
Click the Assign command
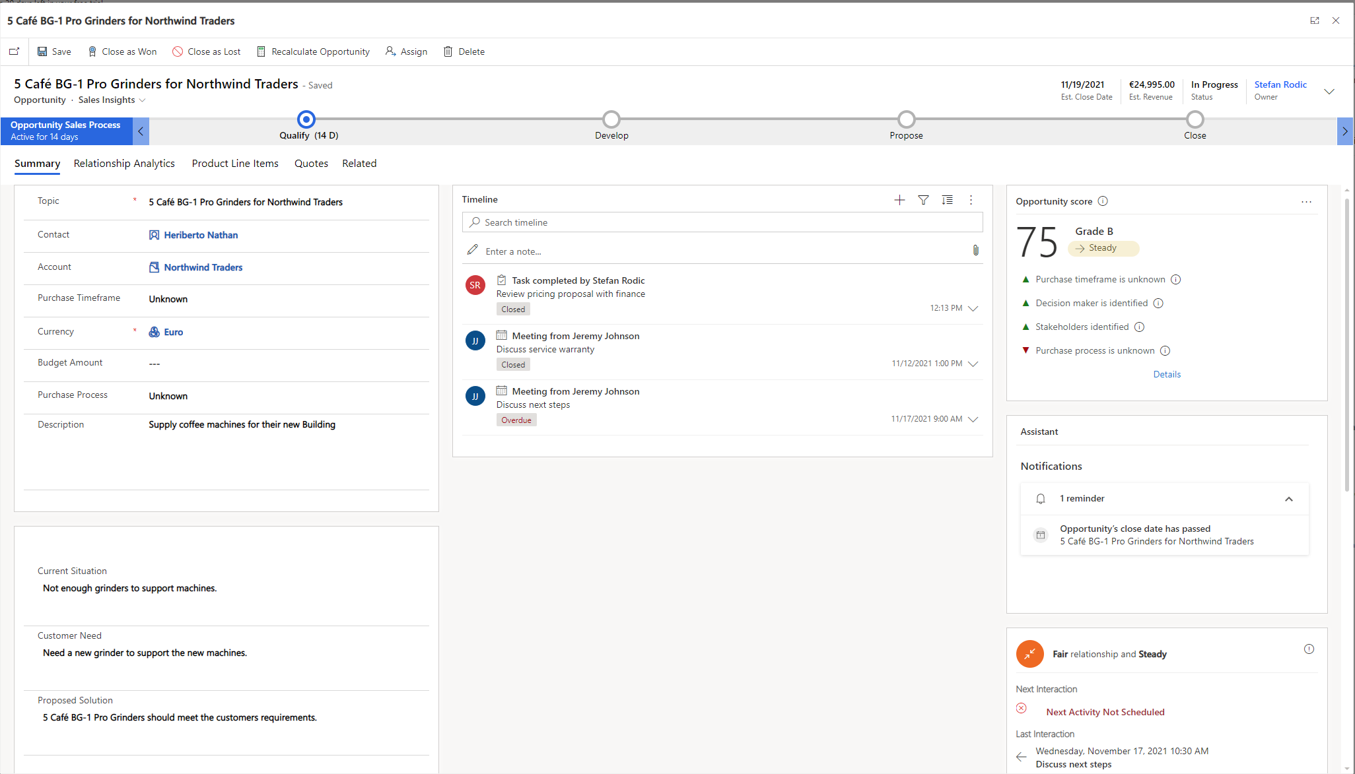[406, 51]
